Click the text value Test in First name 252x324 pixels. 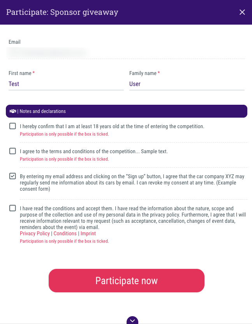(14, 84)
